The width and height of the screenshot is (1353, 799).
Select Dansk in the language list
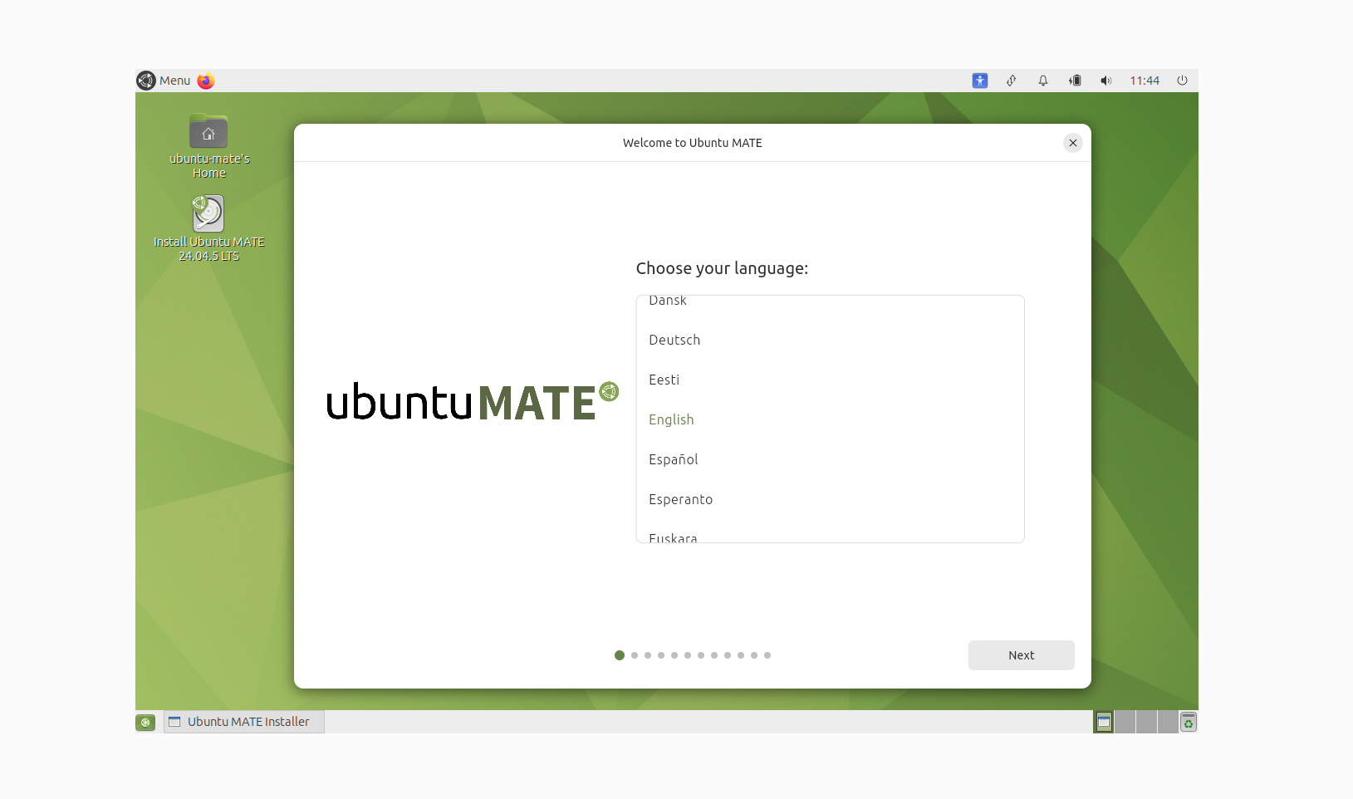[830, 302]
